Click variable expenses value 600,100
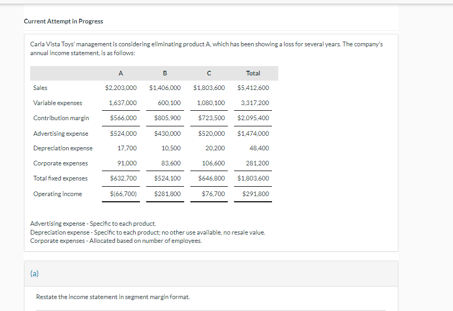 (x=169, y=103)
